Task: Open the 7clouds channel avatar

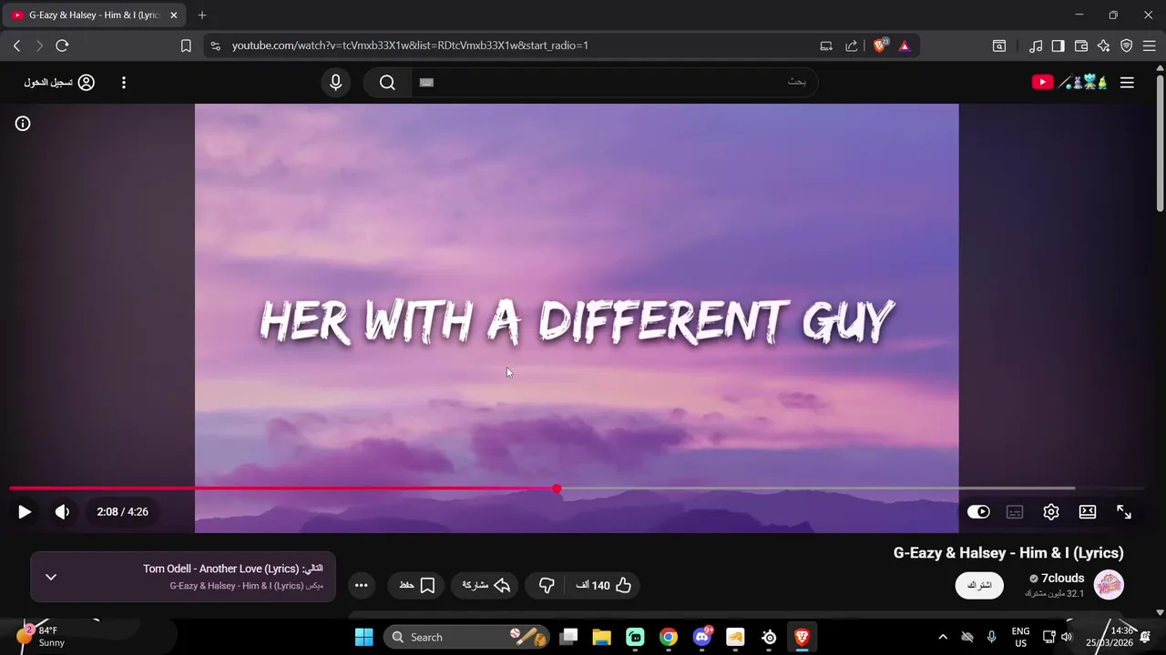Action: [1109, 585]
